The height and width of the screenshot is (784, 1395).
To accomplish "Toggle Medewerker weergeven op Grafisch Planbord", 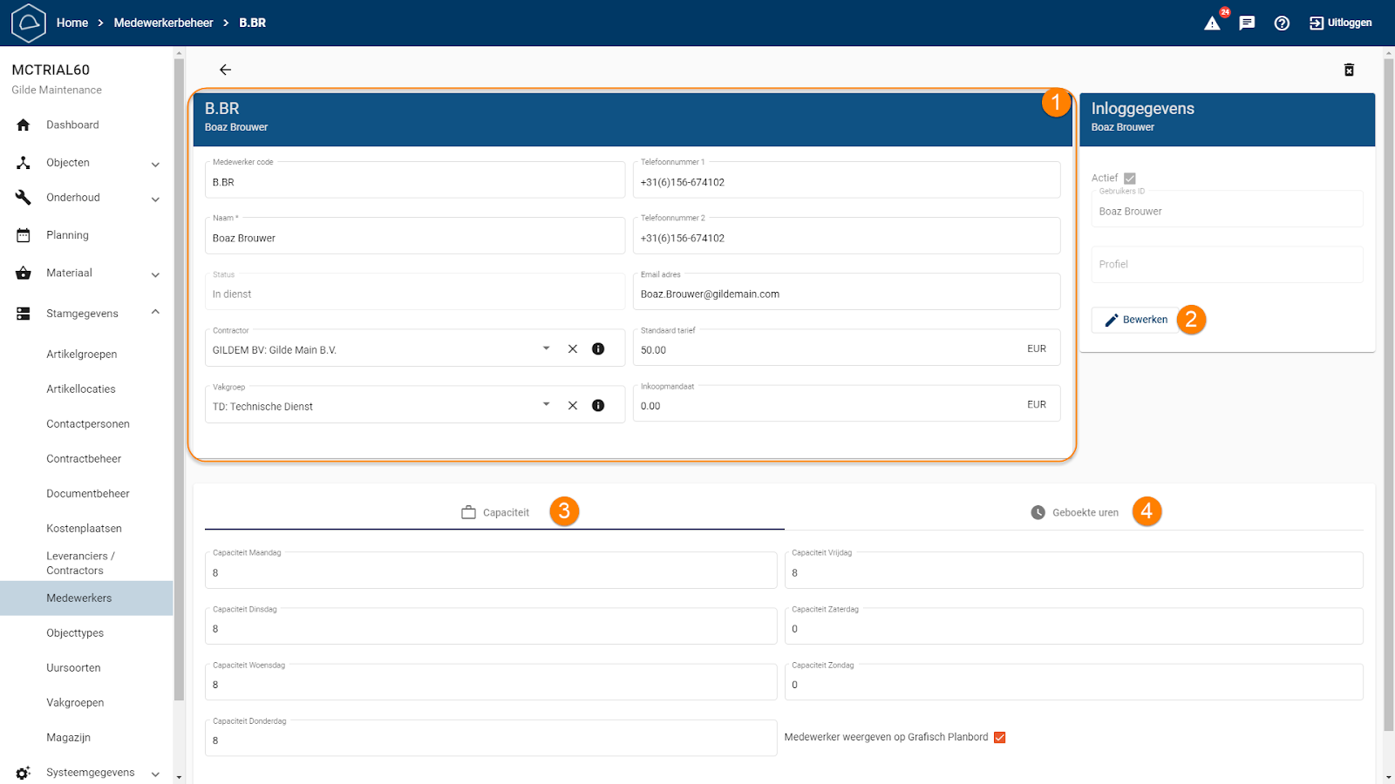I will [1000, 737].
